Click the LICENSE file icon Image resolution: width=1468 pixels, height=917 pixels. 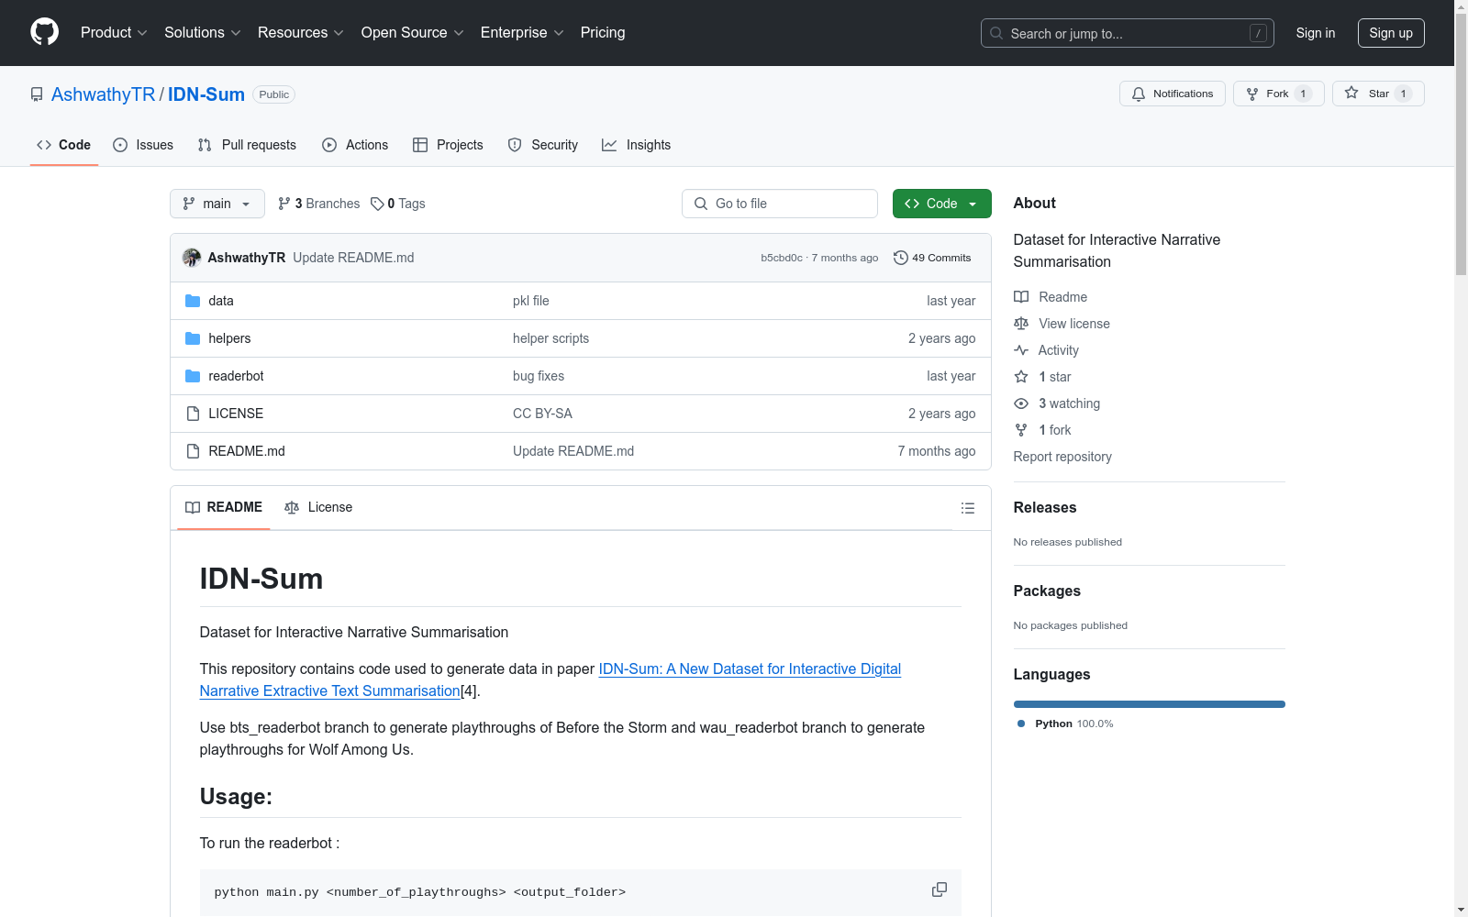click(x=193, y=414)
